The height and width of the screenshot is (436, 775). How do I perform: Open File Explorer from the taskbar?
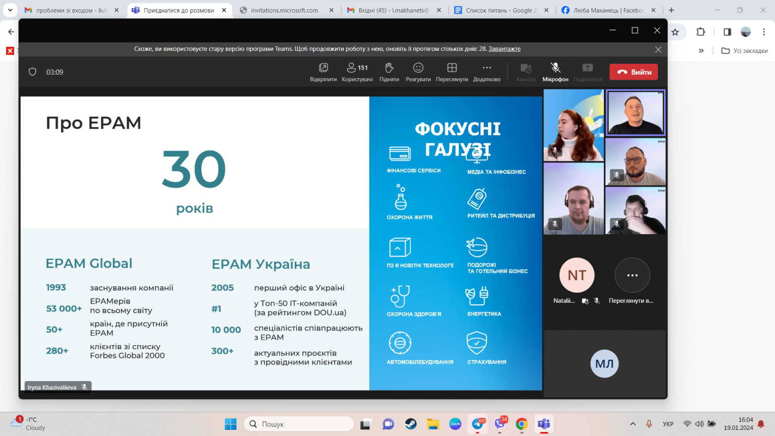(433, 424)
